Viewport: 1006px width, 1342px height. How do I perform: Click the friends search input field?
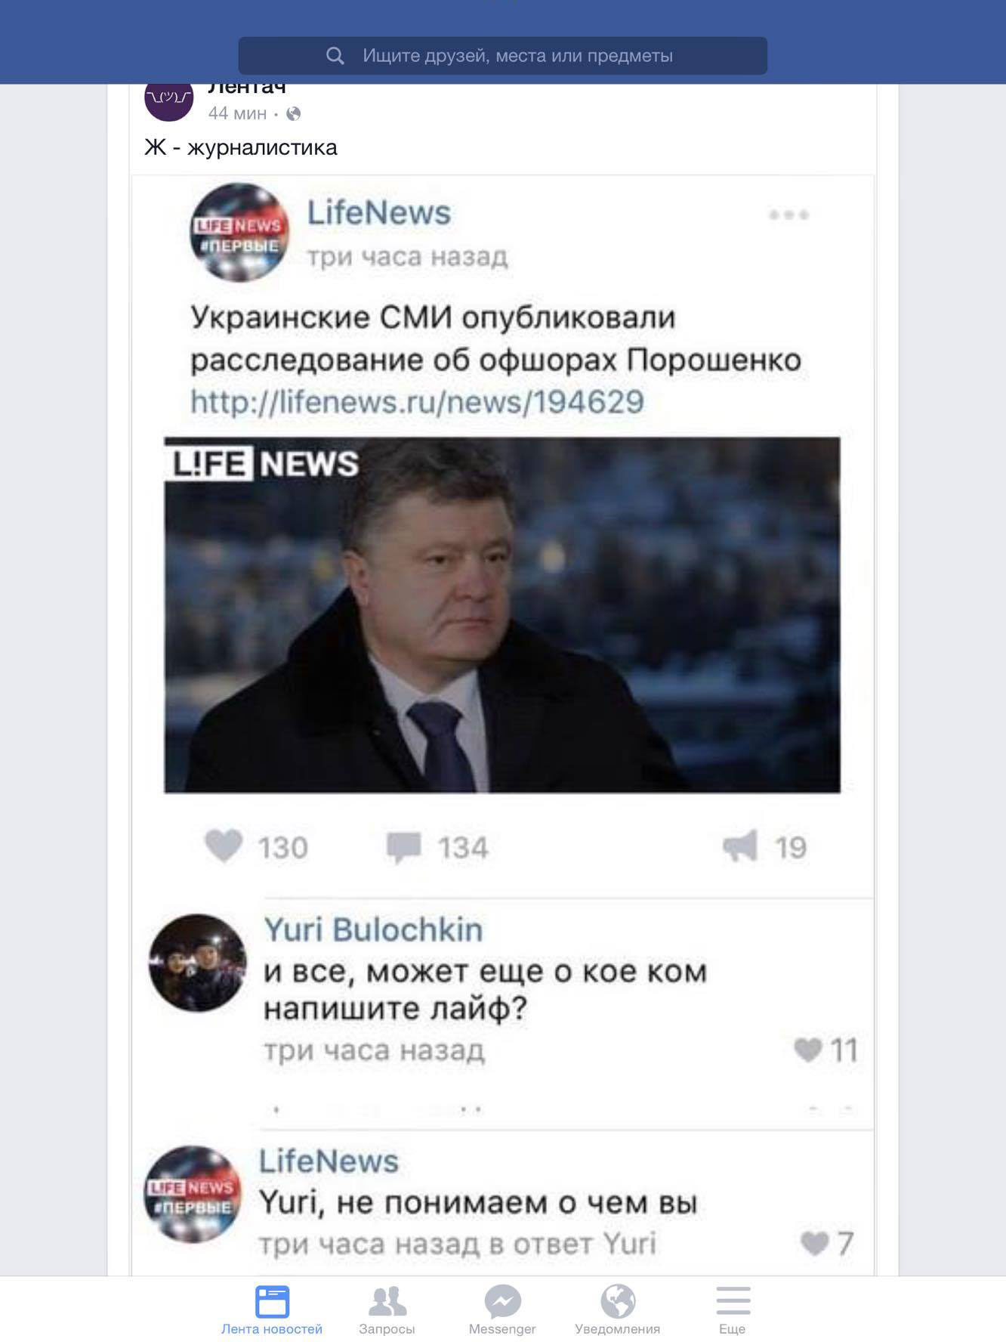point(503,56)
